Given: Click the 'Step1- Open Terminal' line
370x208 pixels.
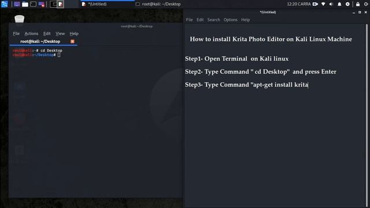Looking at the screenshot, I should pyautogui.click(x=236, y=59).
